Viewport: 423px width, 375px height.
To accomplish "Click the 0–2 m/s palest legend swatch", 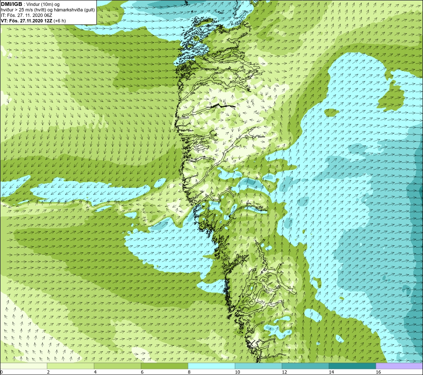I will point(23,366).
